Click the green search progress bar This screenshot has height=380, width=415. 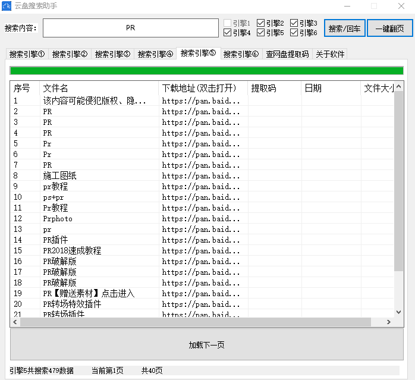207,71
